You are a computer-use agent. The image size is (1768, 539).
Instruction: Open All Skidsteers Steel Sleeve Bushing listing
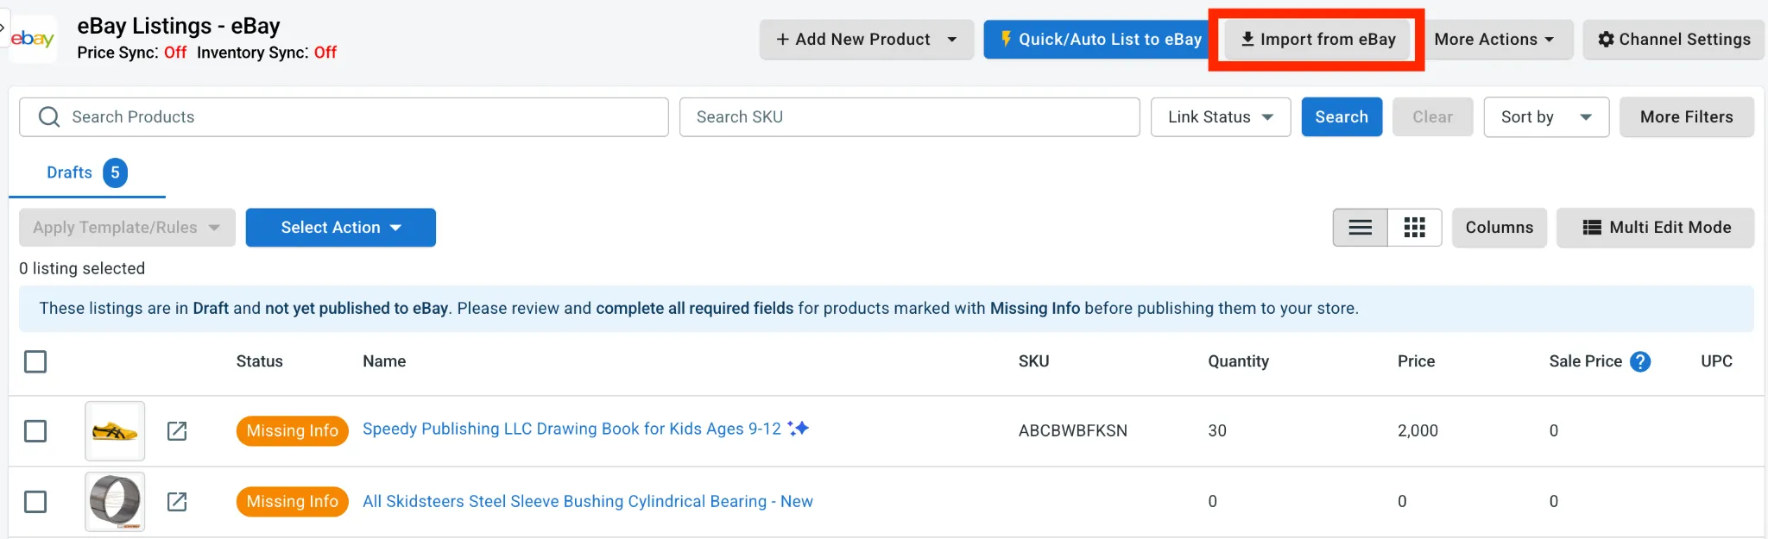pos(588,501)
